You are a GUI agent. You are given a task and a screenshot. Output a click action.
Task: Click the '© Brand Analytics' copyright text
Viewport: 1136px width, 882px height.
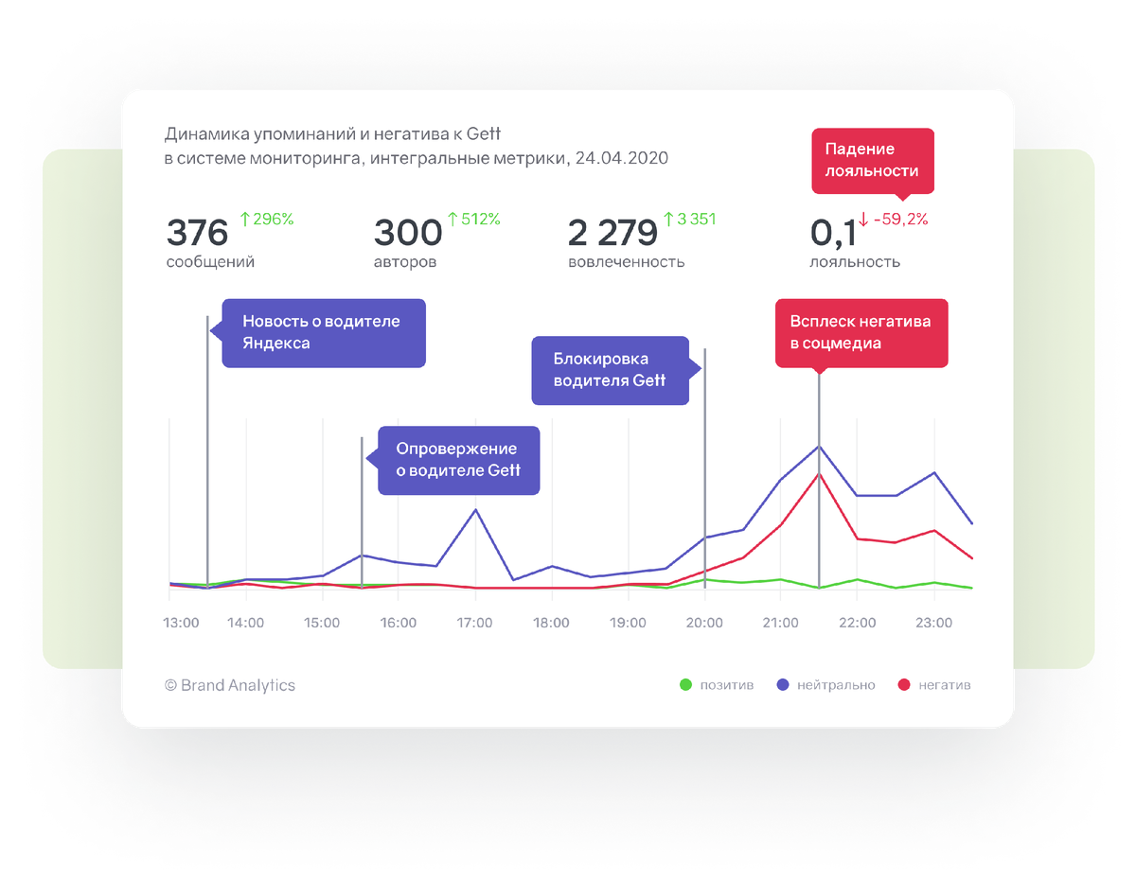pos(230,685)
